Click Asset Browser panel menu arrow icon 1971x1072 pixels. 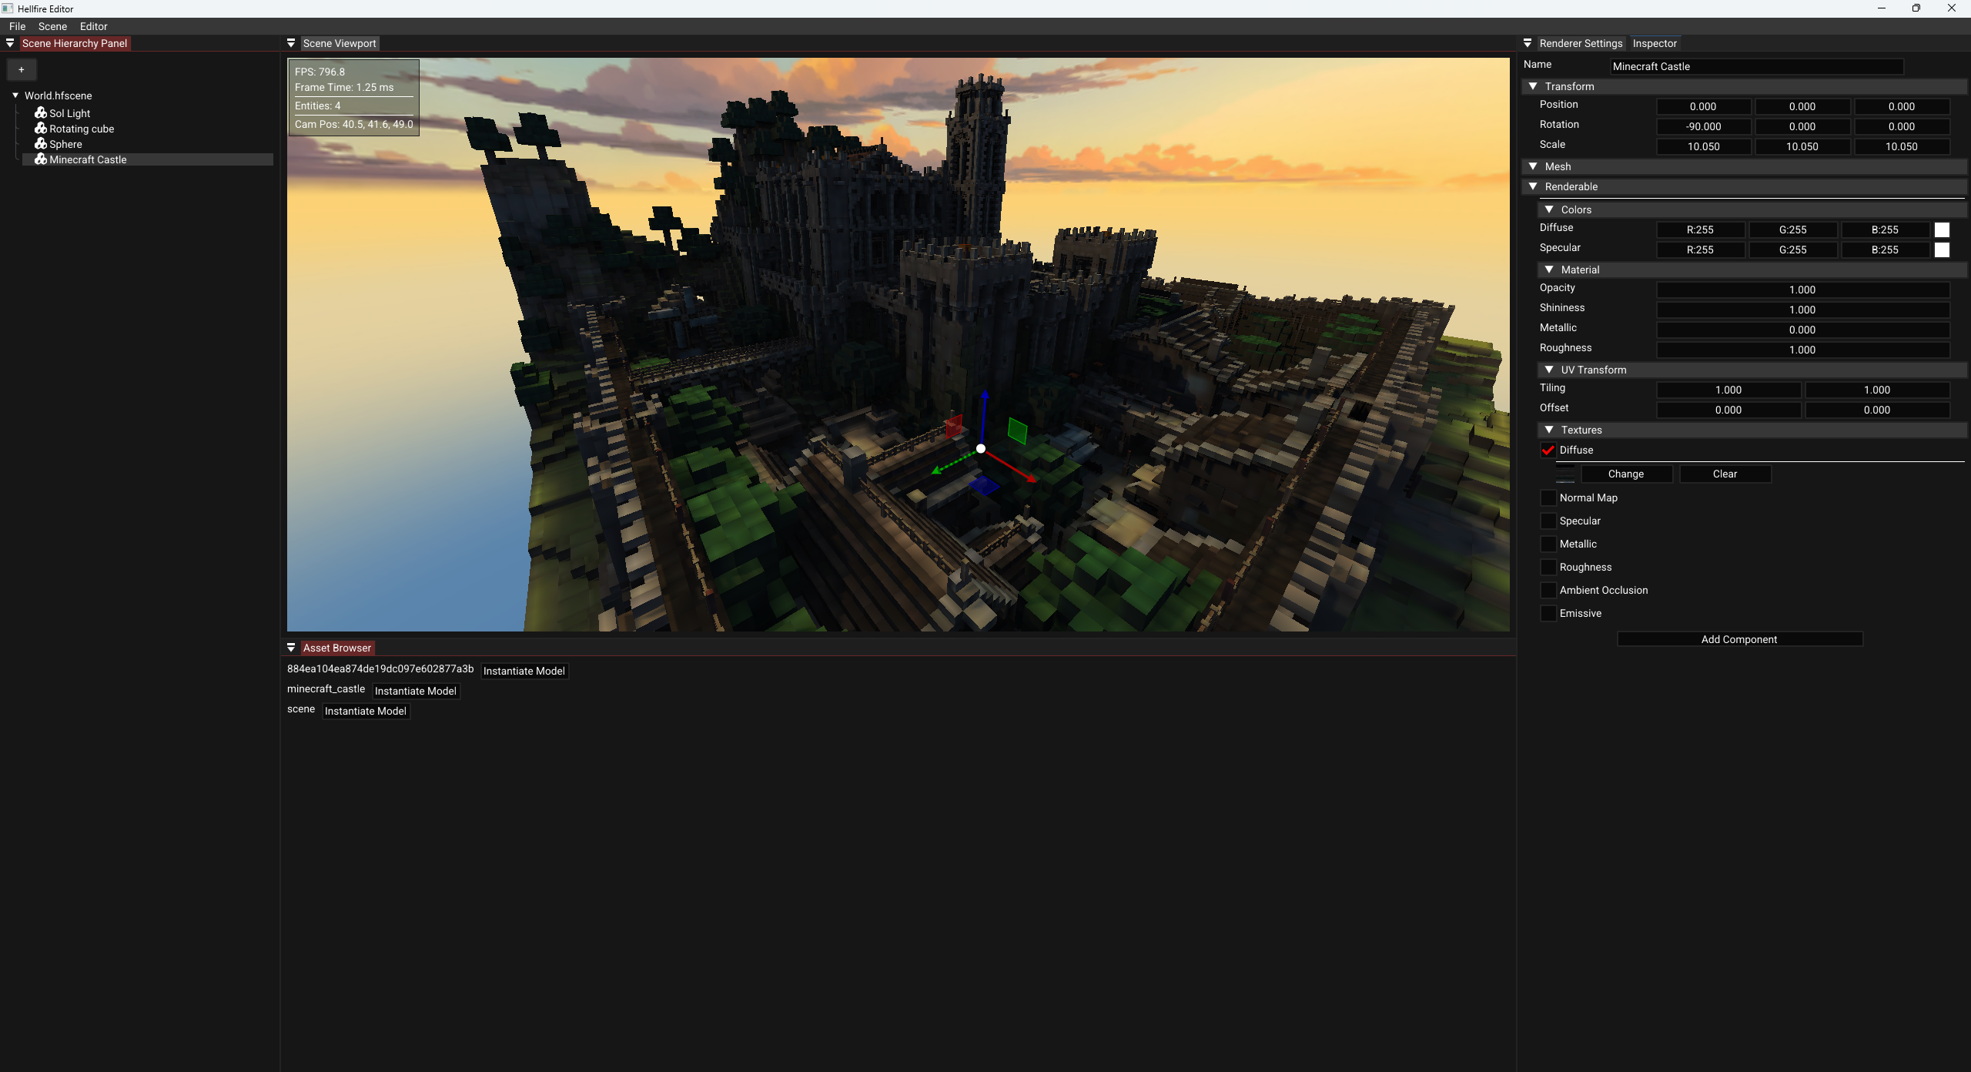(291, 648)
